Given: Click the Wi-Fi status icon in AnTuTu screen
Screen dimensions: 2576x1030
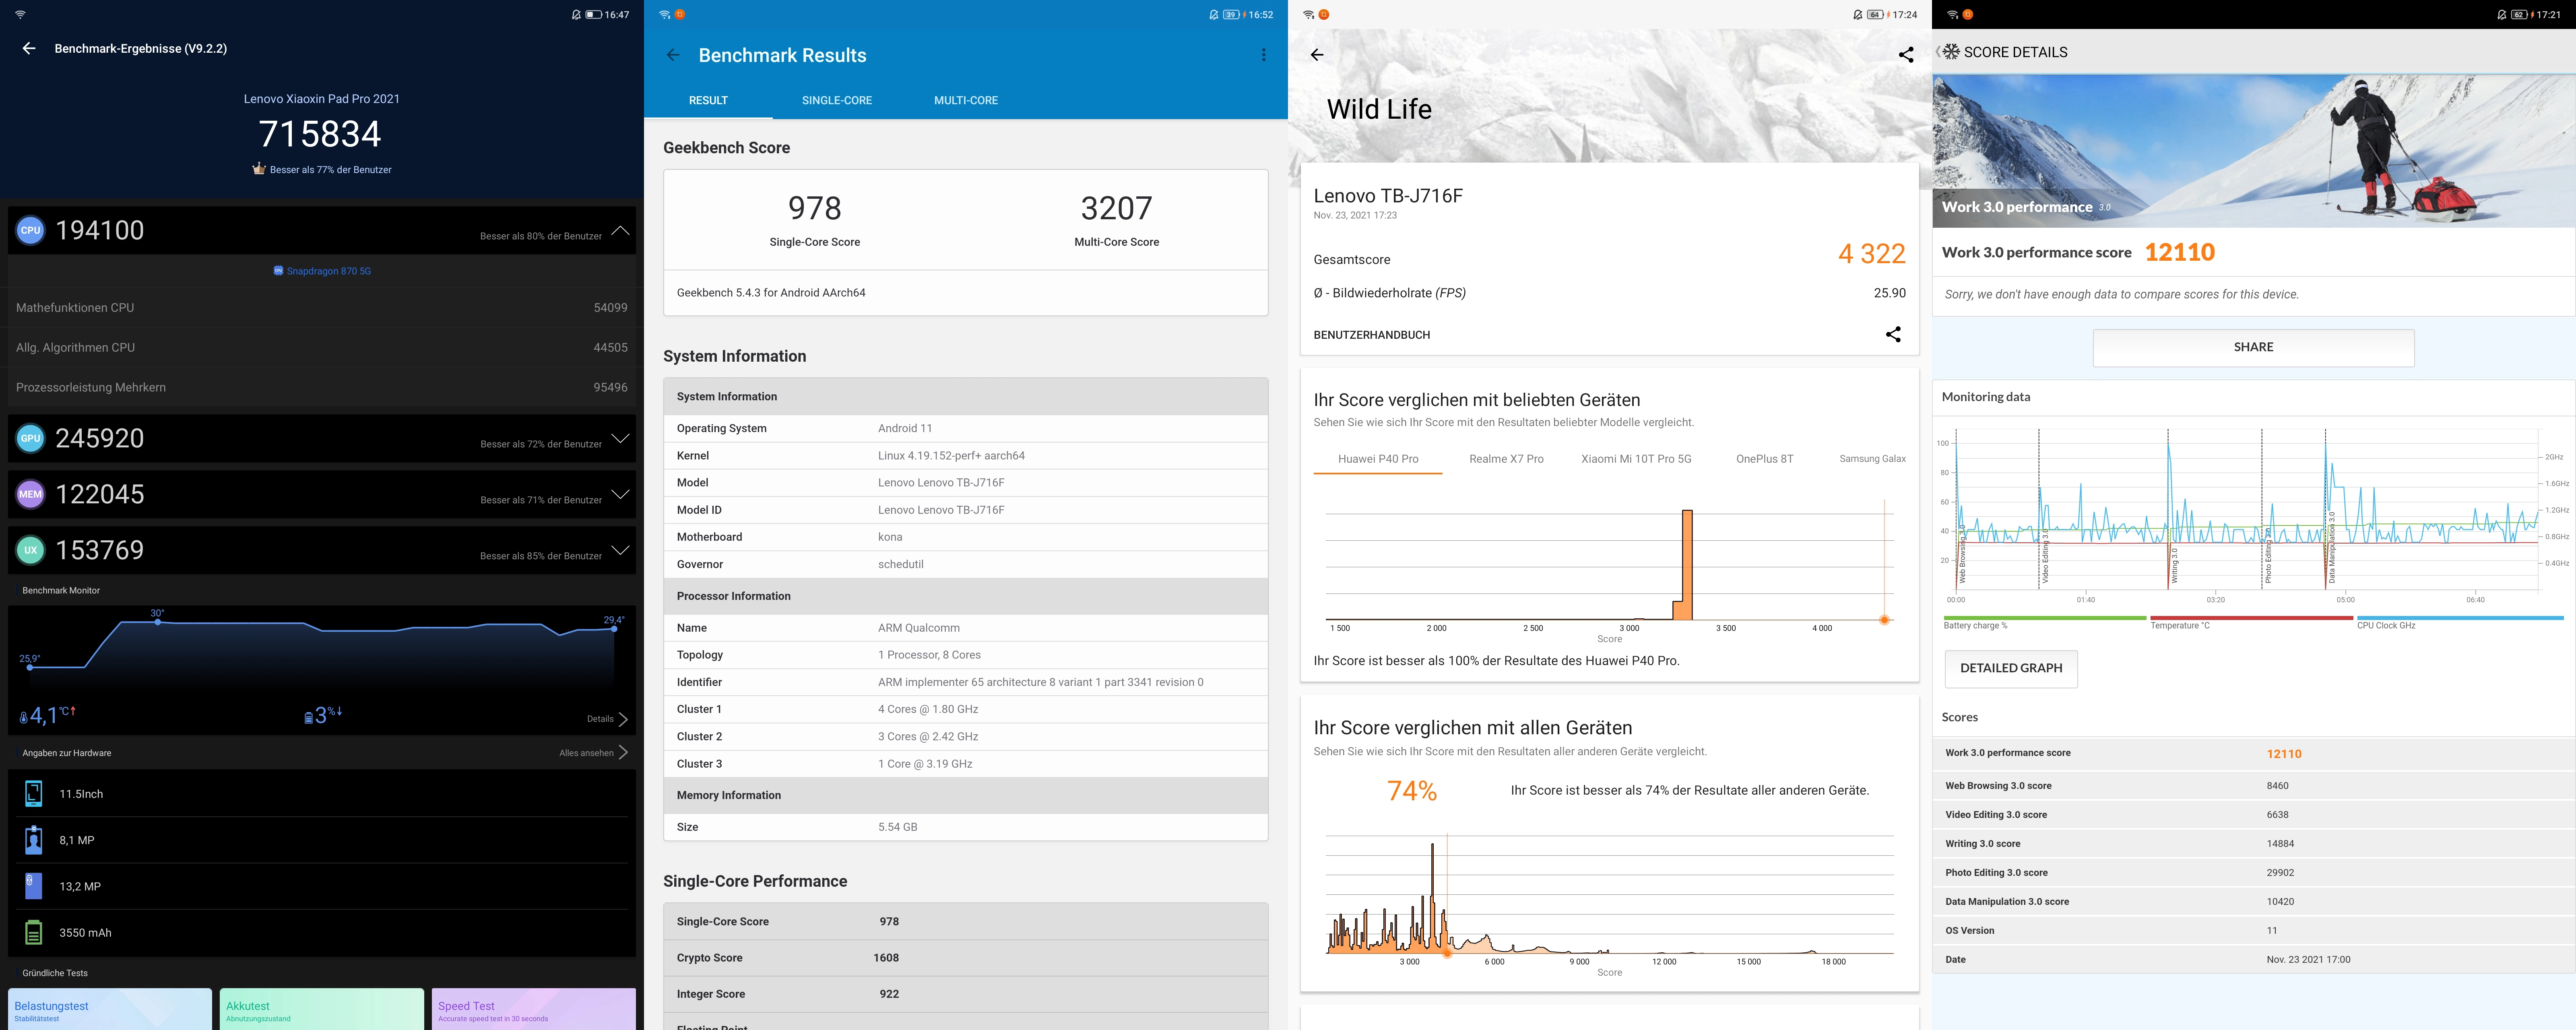Looking at the screenshot, I should [x=20, y=14].
